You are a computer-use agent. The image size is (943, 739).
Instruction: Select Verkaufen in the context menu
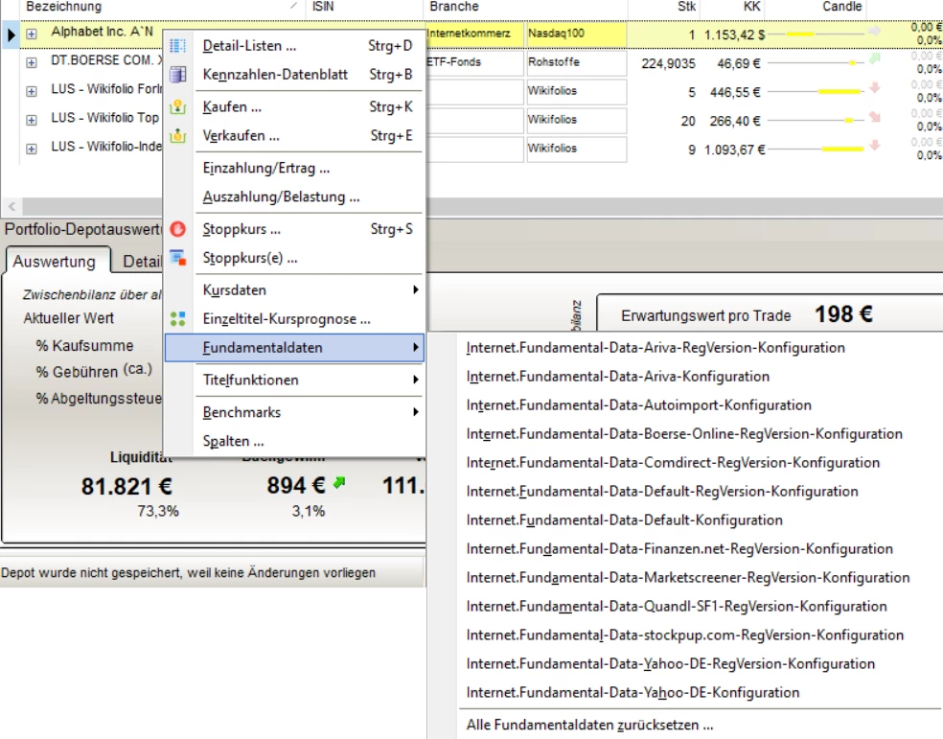(x=294, y=136)
